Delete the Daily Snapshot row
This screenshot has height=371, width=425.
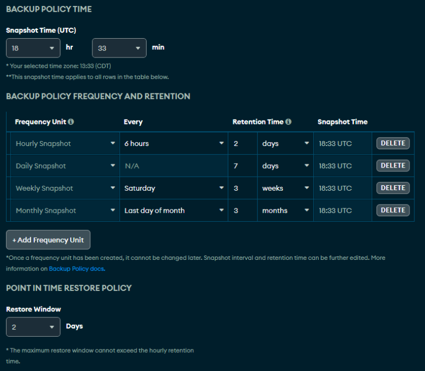click(393, 166)
